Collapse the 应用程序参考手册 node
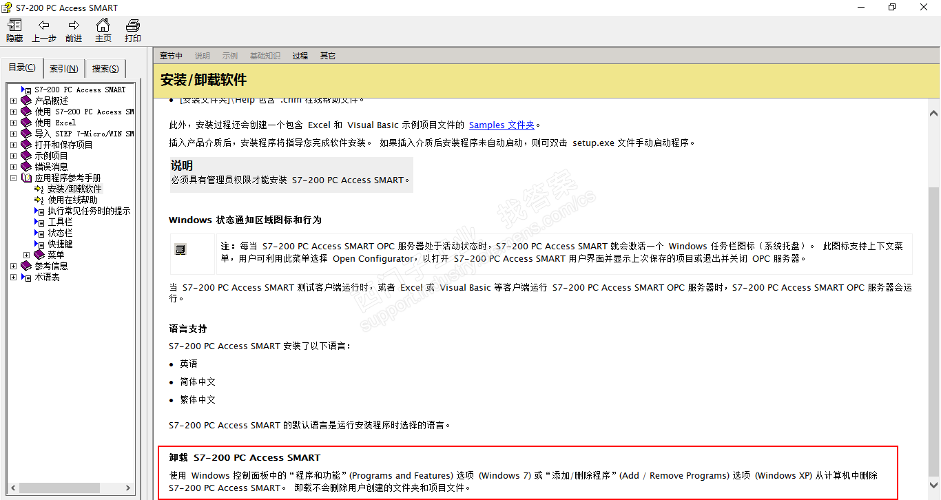Viewport: 941px width, 500px height. tap(13, 178)
